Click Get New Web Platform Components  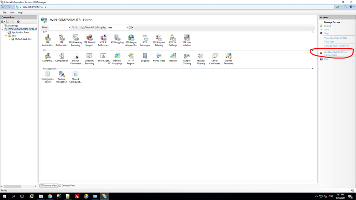[335, 54]
